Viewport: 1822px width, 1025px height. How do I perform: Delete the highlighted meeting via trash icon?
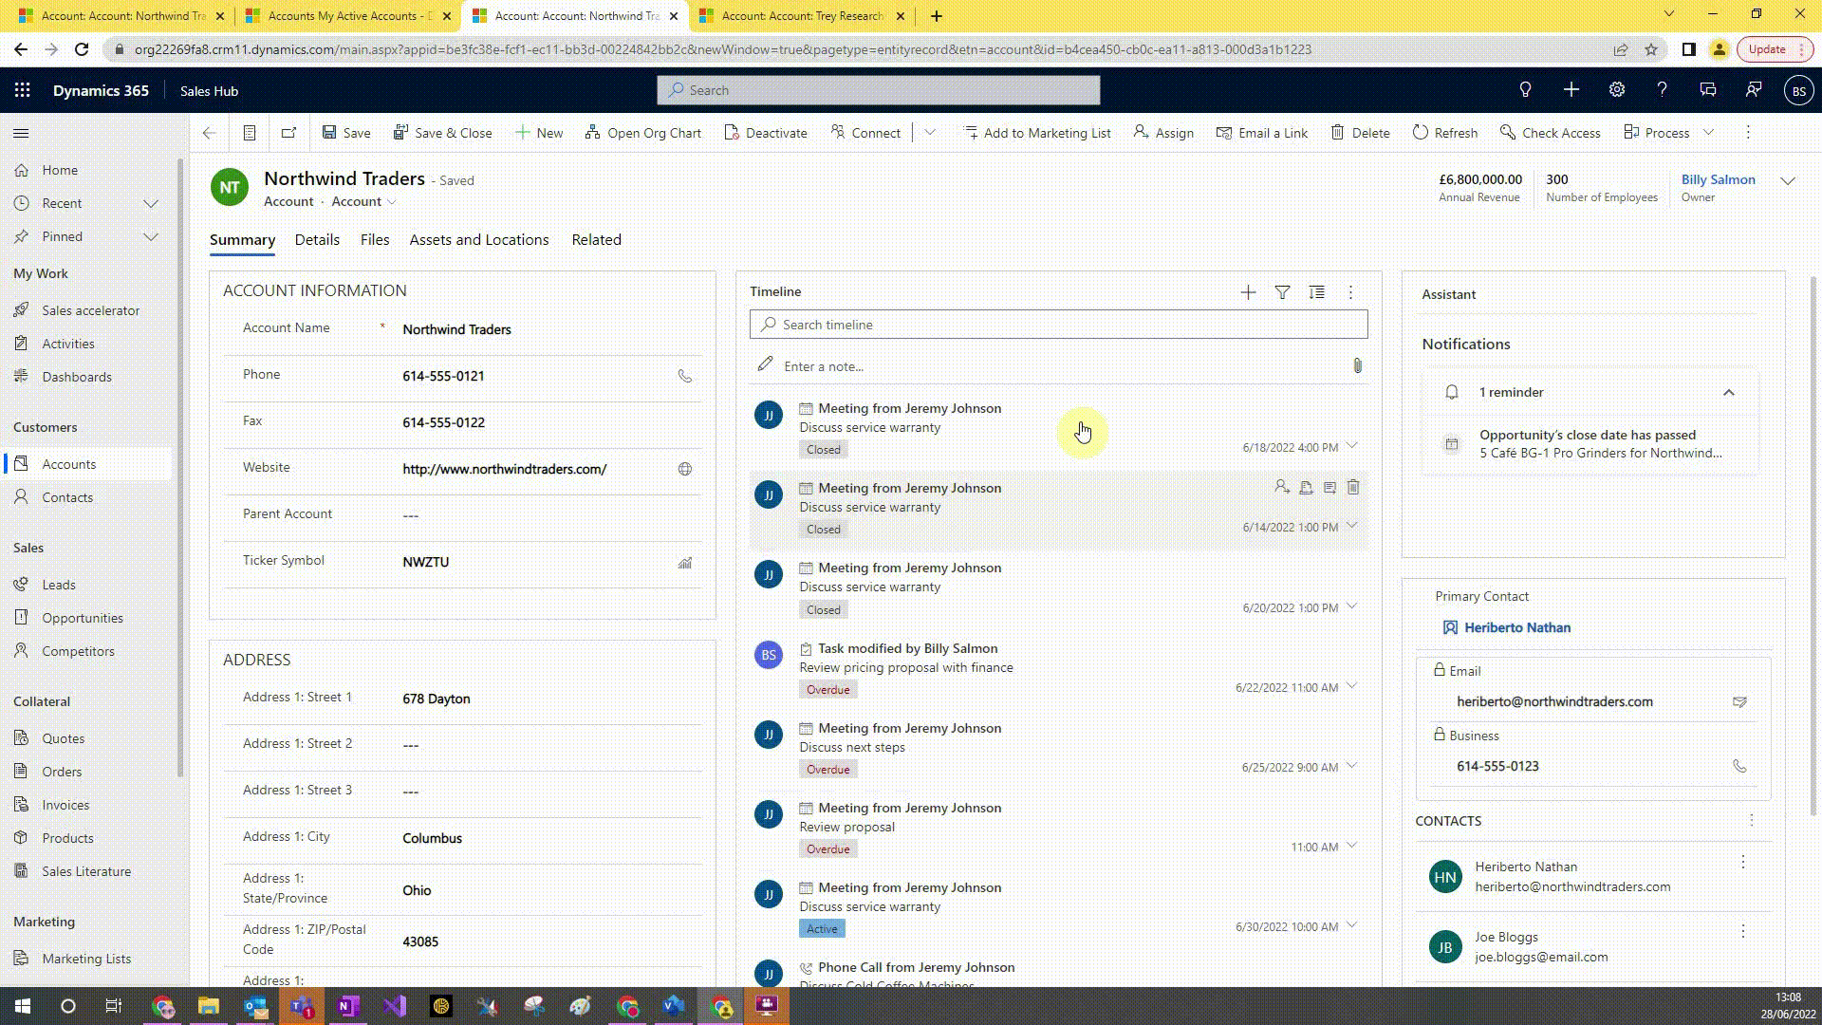[1353, 488]
